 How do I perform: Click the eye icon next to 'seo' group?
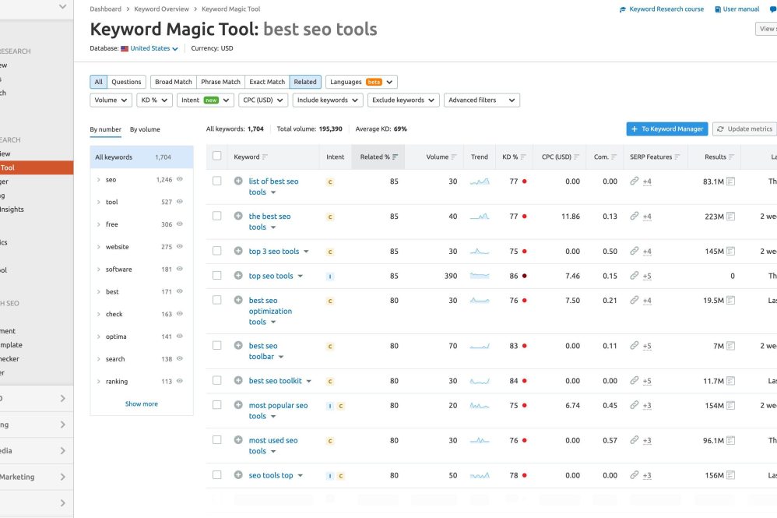(180, 179)
